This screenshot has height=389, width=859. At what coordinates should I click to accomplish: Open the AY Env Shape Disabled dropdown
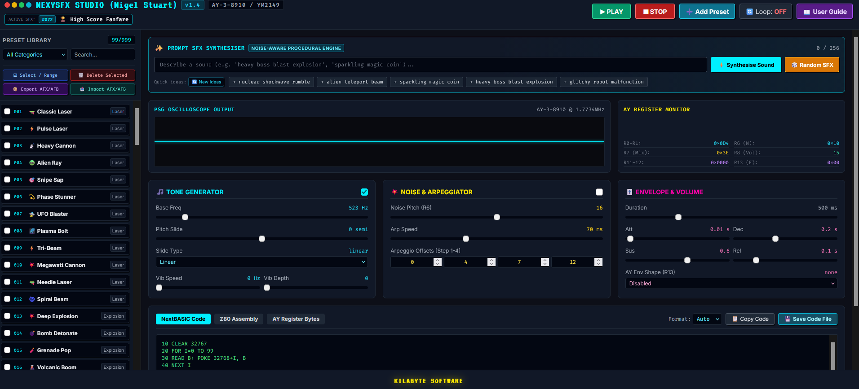tap(731, 284)
